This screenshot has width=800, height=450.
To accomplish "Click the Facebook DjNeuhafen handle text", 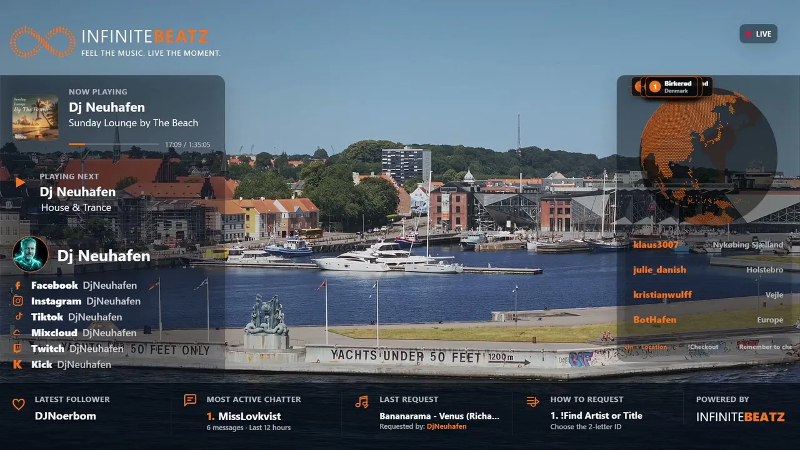I will [110, 286].
